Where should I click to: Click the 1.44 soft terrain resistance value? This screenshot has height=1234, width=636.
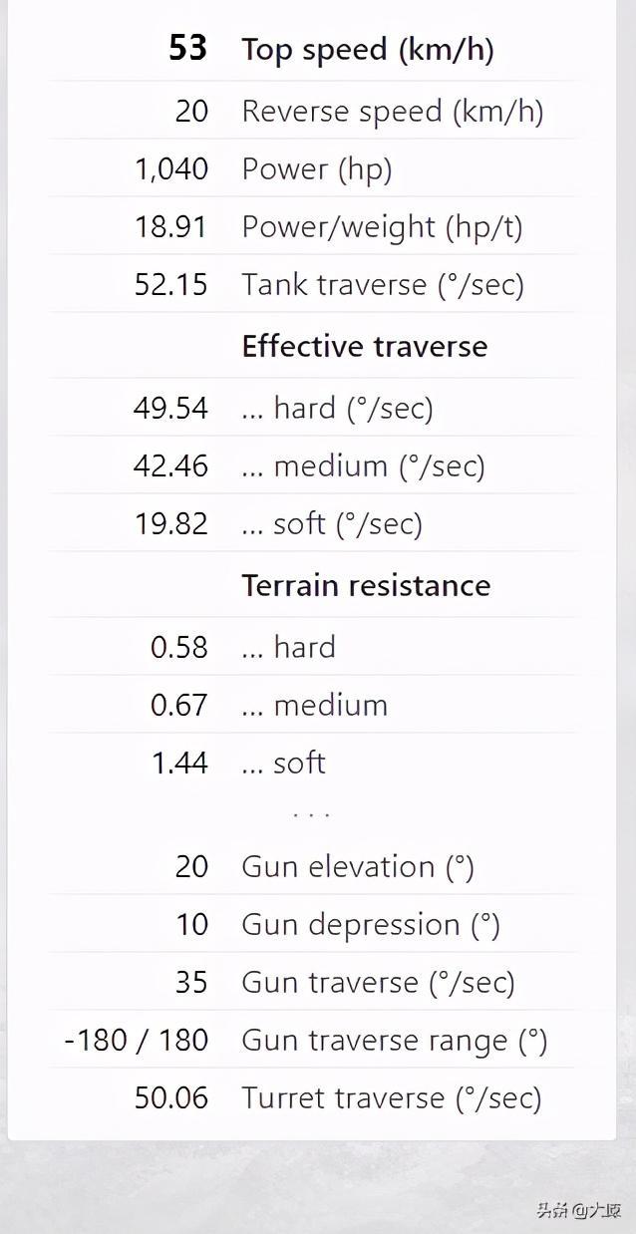[179, 763]
